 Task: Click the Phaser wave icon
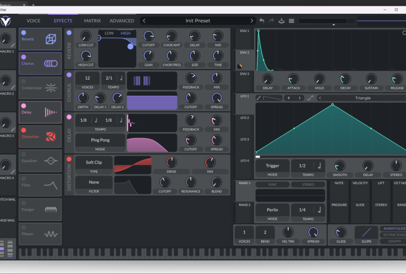click(x=51, y=234)
